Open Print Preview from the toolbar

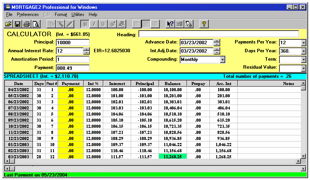click(36, 24)
